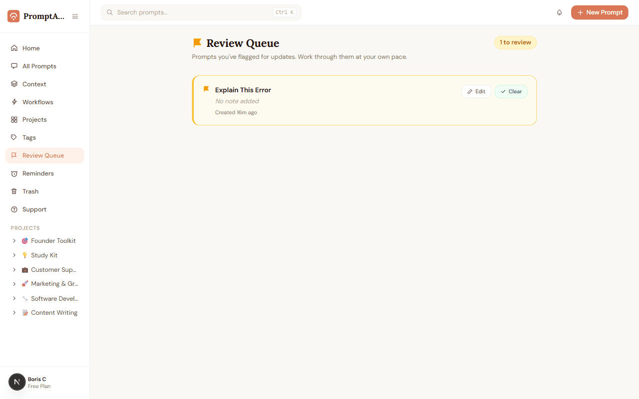The width and height of the screenshot is (639, 399).
Task: Click the Reminders alarm clock icon
Action: point(14,174)
